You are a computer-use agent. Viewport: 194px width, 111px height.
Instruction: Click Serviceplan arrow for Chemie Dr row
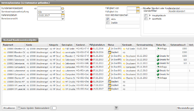pyautogui.click(x=63, y=78)
